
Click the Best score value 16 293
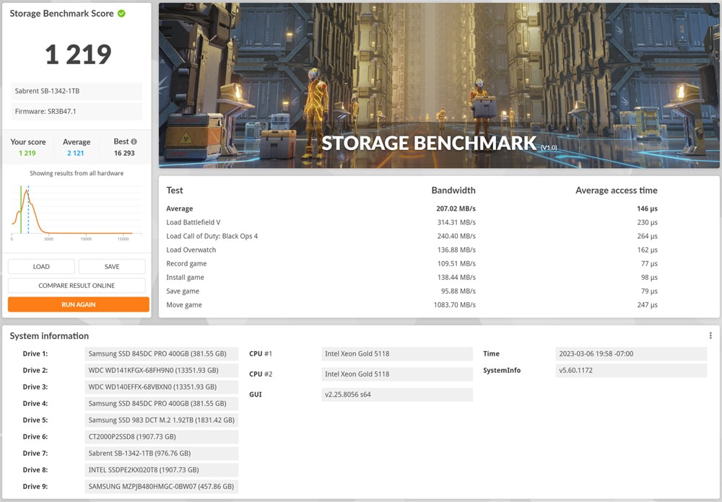pos(124,153)
